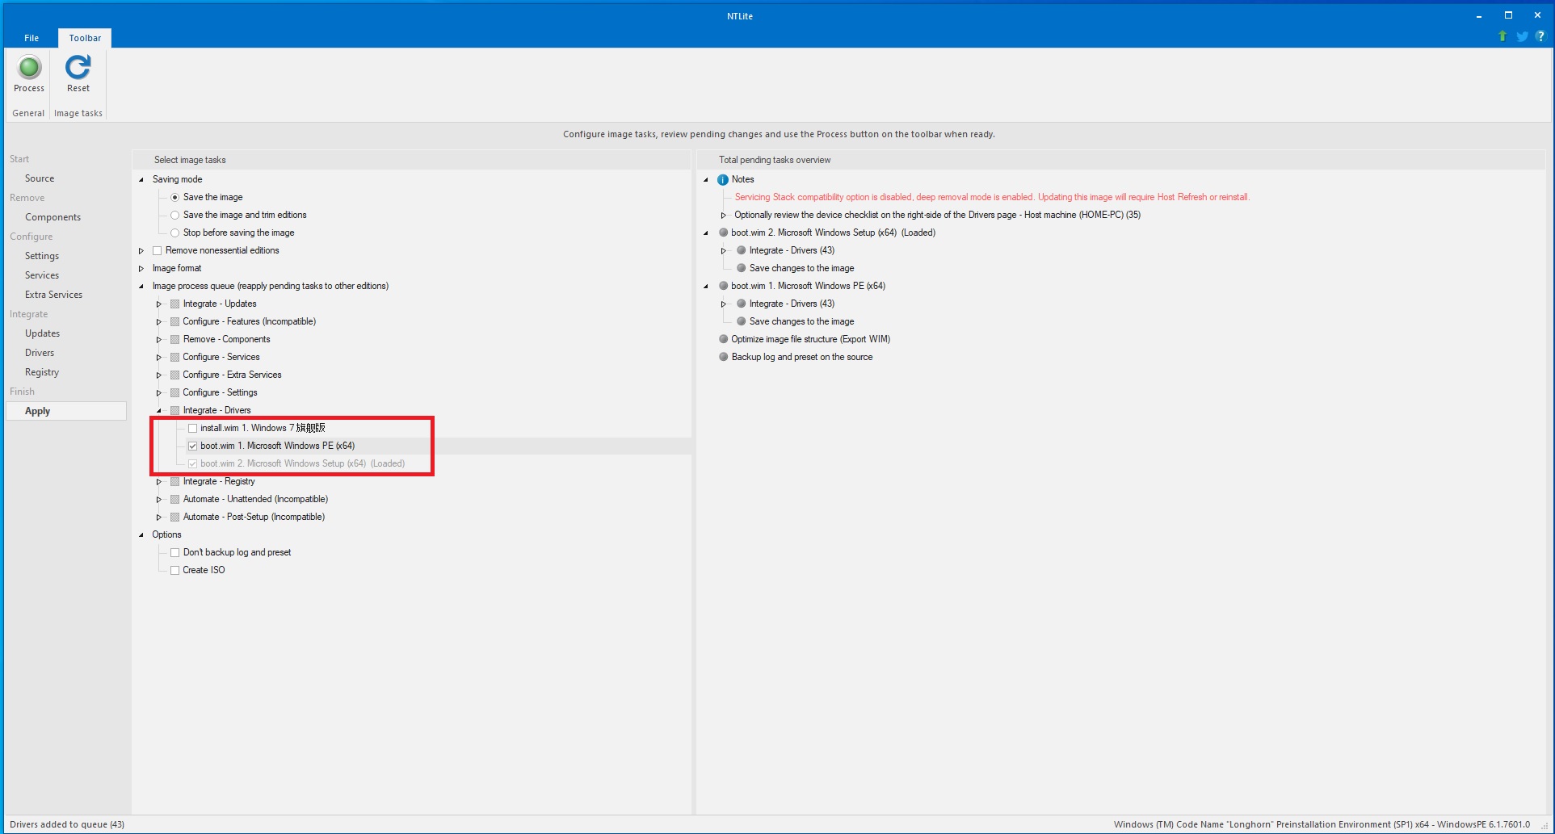Open the Extra Services sidebar page
Image resolution: width=1555 pixels, height=834 pixels.
point(53,295)
